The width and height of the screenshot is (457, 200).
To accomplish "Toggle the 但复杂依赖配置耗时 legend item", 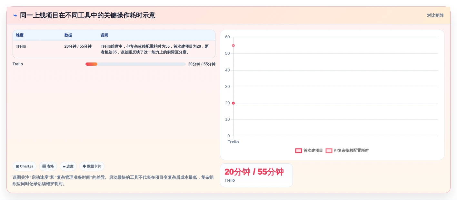I will tap(347, 150).
